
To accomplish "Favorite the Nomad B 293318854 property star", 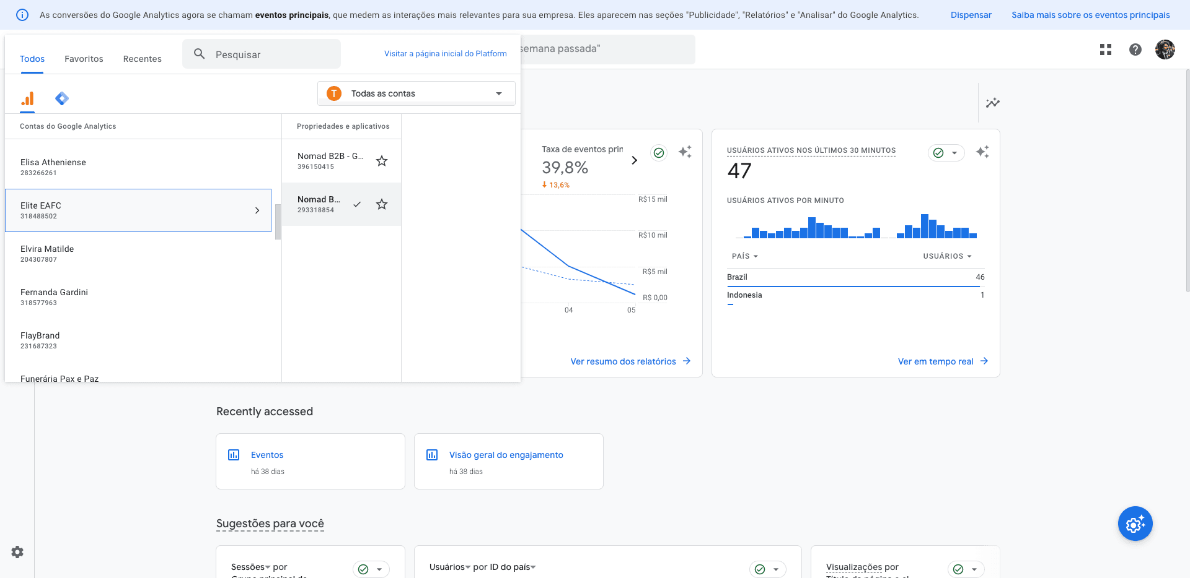I will [x=382, y=204].
